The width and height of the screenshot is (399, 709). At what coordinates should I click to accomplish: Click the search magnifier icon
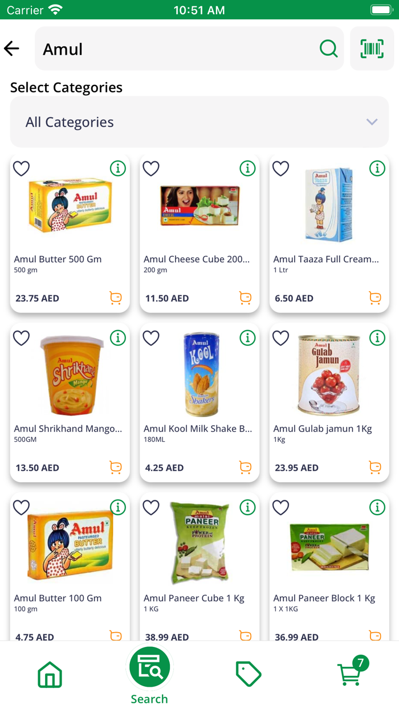point(329,48)
